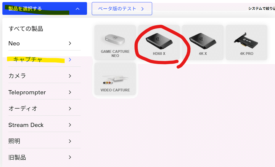
Task: Choose the HD60 X capture device
Action: point(159,42)
